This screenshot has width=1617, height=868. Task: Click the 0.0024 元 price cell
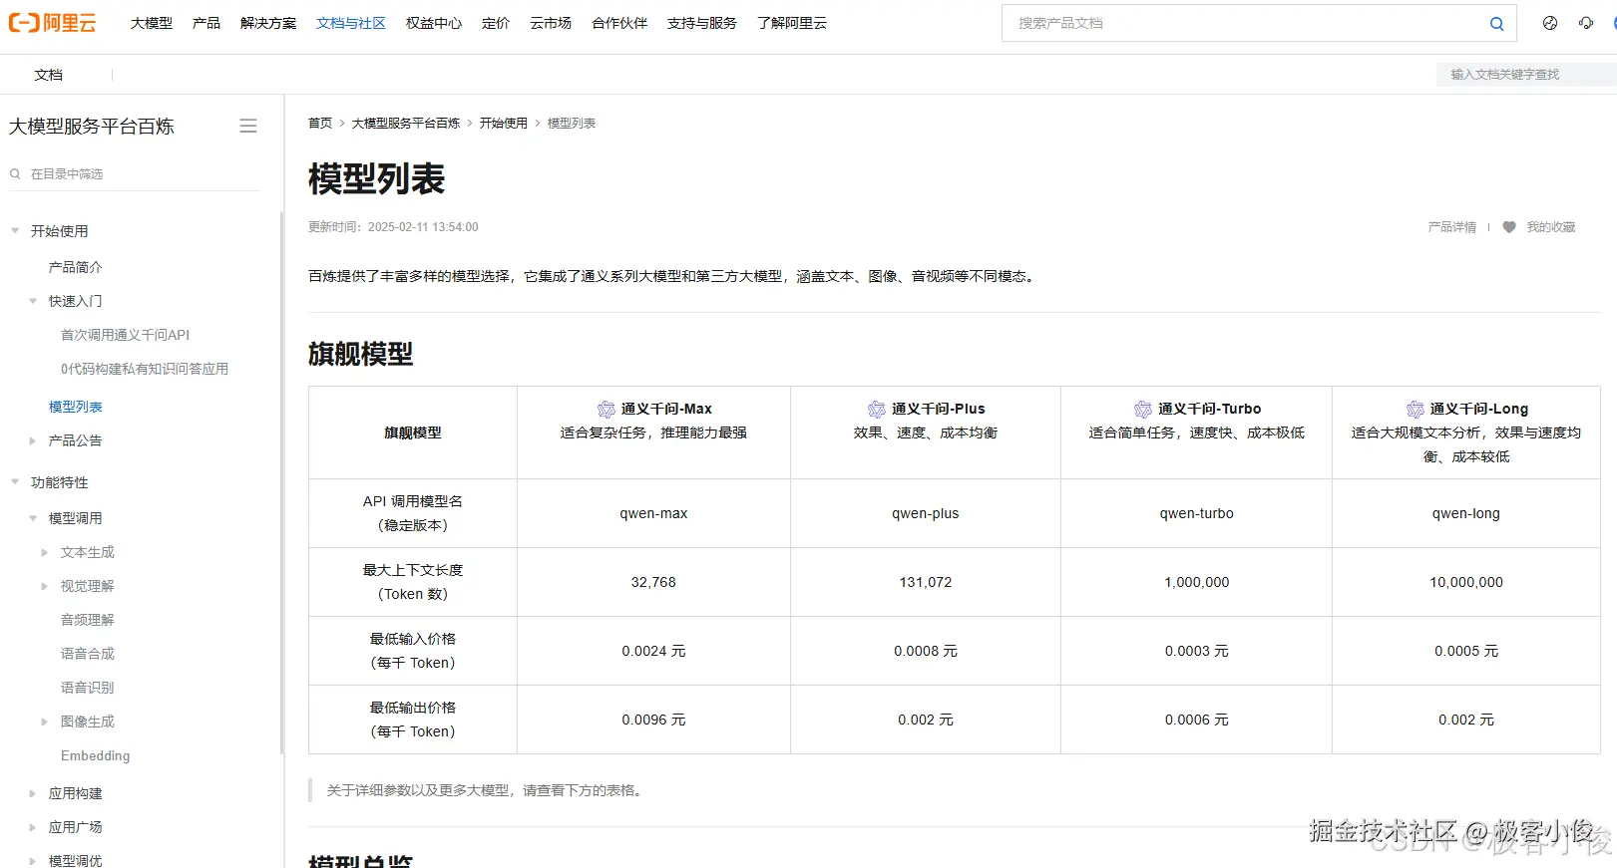[x=653, y=651]
